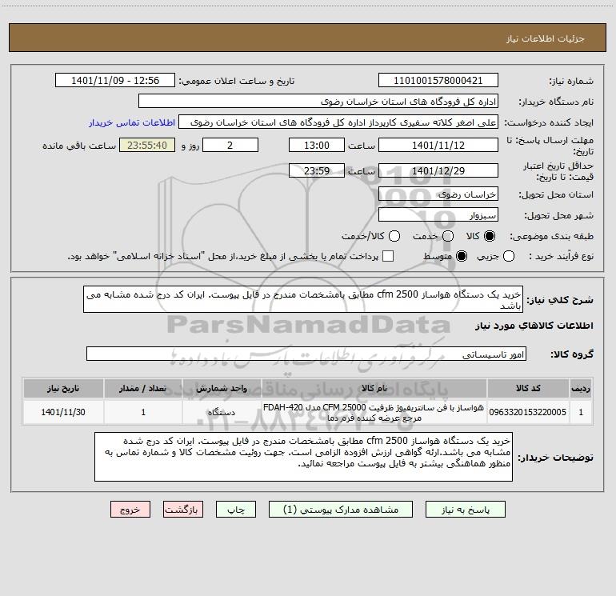Click the delivery city field سبزوار
This screenshot has height=596, width=616.
tap(438, 215)
